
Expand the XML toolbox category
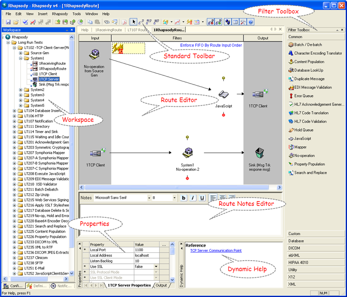click(x=316, y=284)
